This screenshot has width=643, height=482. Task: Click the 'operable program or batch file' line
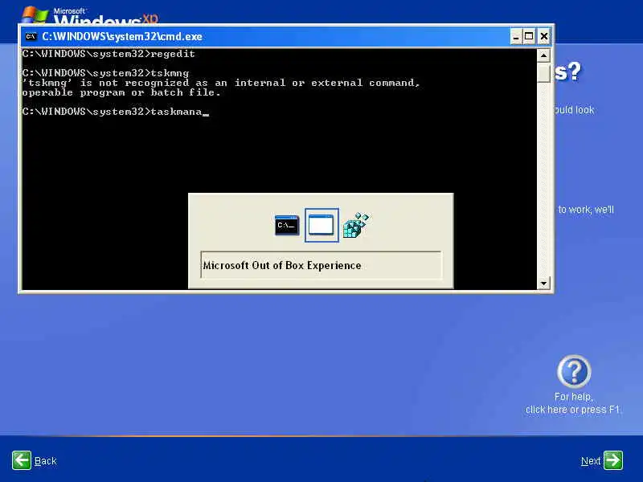121,92
